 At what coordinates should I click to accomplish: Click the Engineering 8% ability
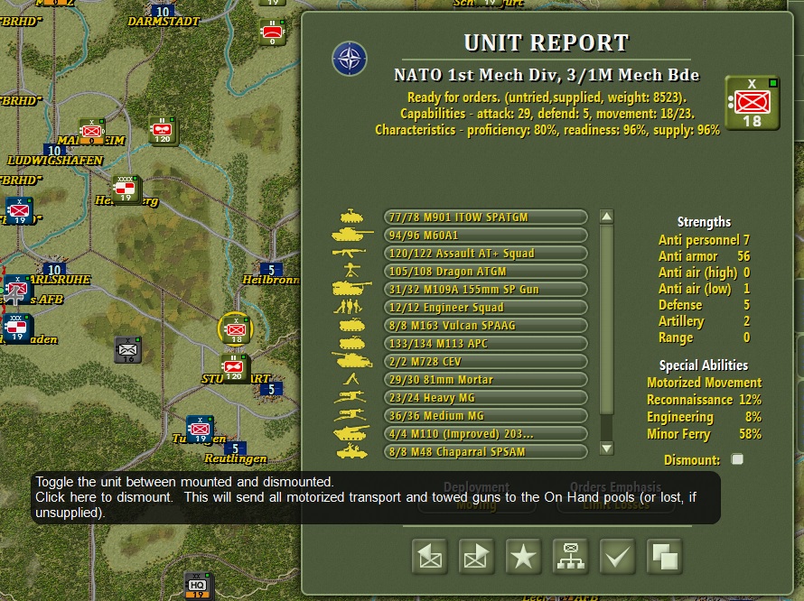704,417
